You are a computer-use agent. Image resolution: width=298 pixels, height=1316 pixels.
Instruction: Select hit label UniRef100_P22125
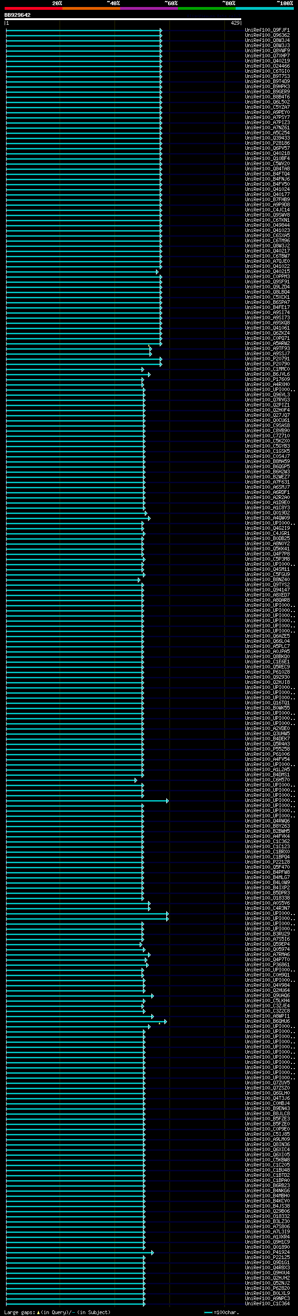(x=267, y=1257)
